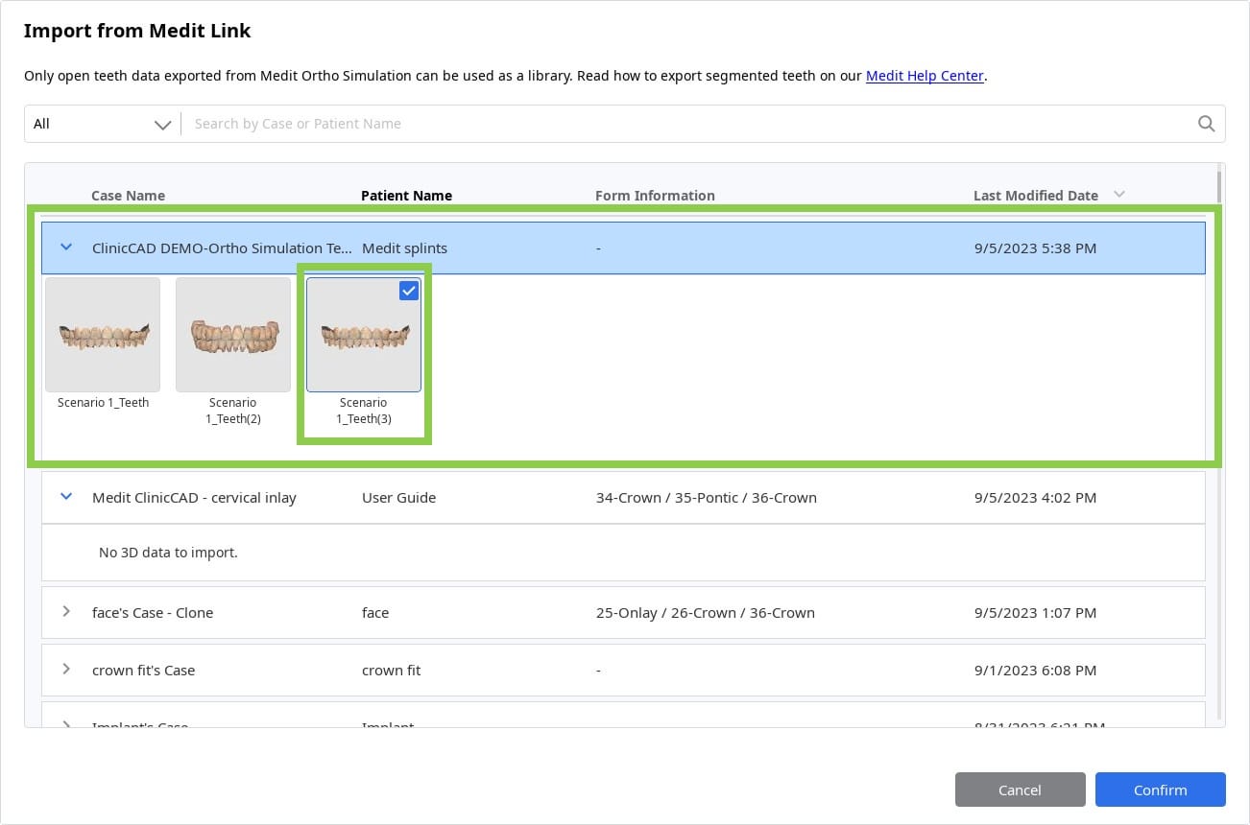Collapse the ClinicCAD DEMO-Ortho Simulation case
1250x825 pixels.
point(66,247)
